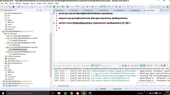Click the Skip All Breakpoints icon
The width and height of the screenshot is (170, 95).
coord(22,7)
